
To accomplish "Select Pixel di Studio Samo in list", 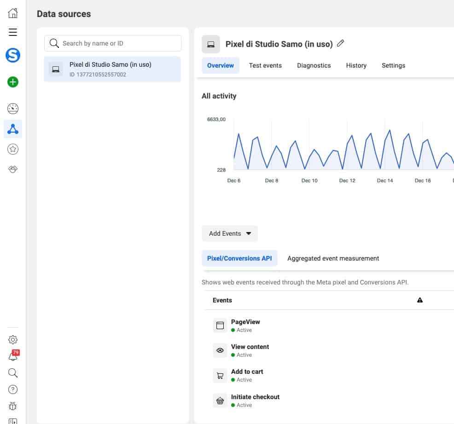I will tap(113, 69).
